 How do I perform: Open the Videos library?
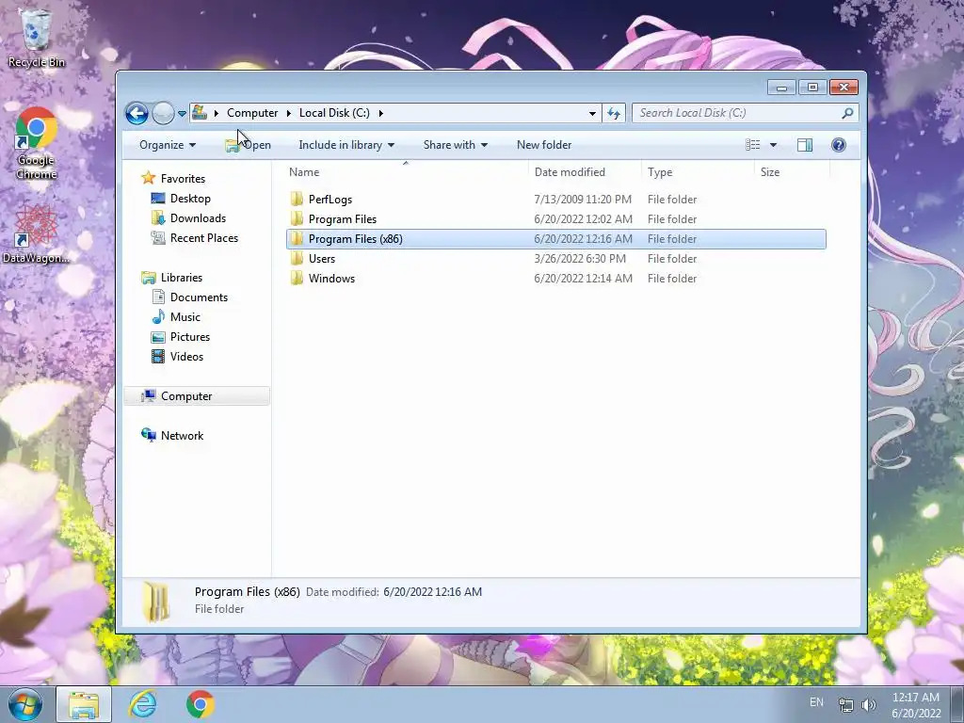186,357
